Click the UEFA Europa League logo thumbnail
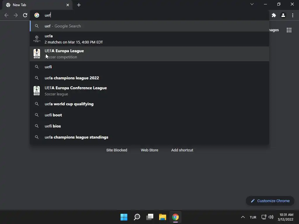 click(x=37, y=54)
